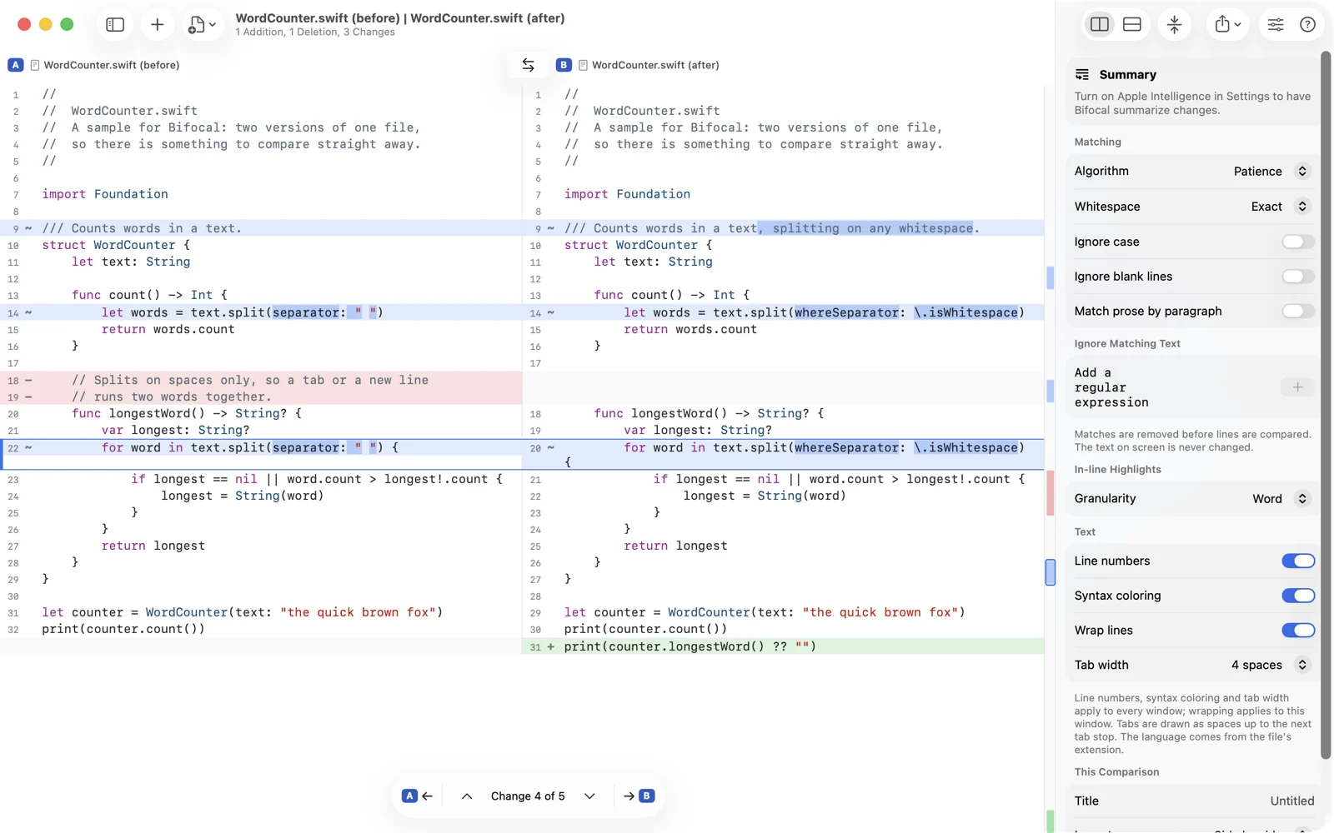Click the regular expression input field
This screenshot has height=833, width=1334.
tap(1175, 387)
